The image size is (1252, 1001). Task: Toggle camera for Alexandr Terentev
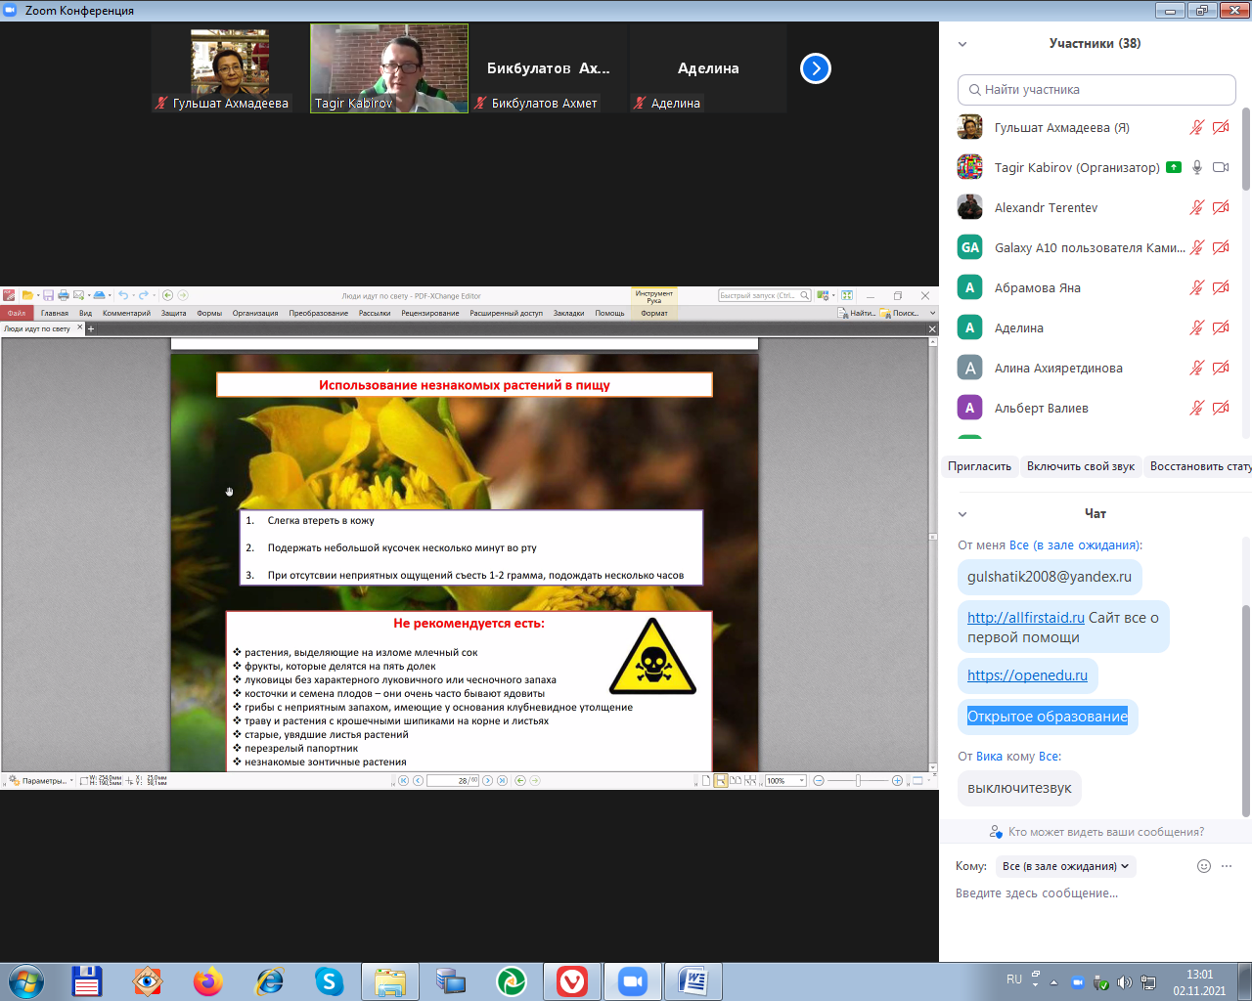(x=1221, y=207)
